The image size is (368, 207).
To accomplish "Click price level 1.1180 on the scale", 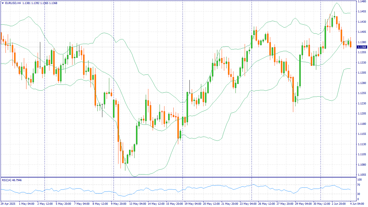I will (362, 124).
